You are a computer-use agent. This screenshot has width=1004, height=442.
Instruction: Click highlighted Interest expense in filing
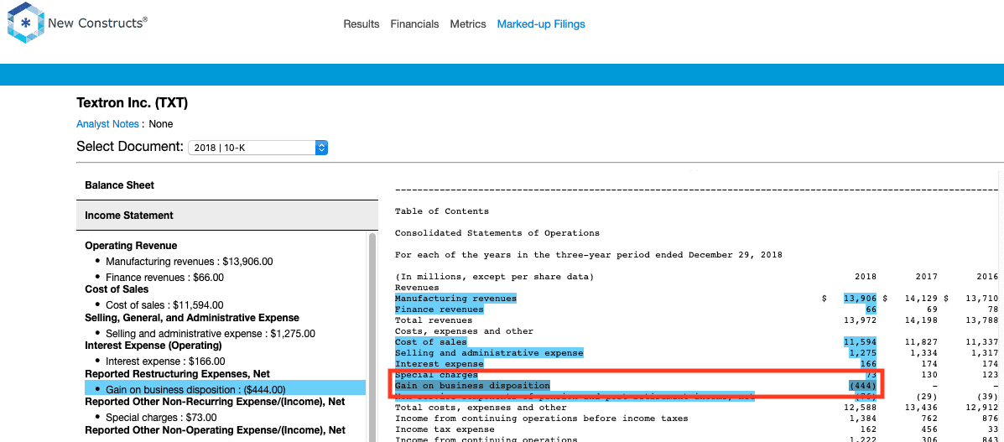click(440, 364)
